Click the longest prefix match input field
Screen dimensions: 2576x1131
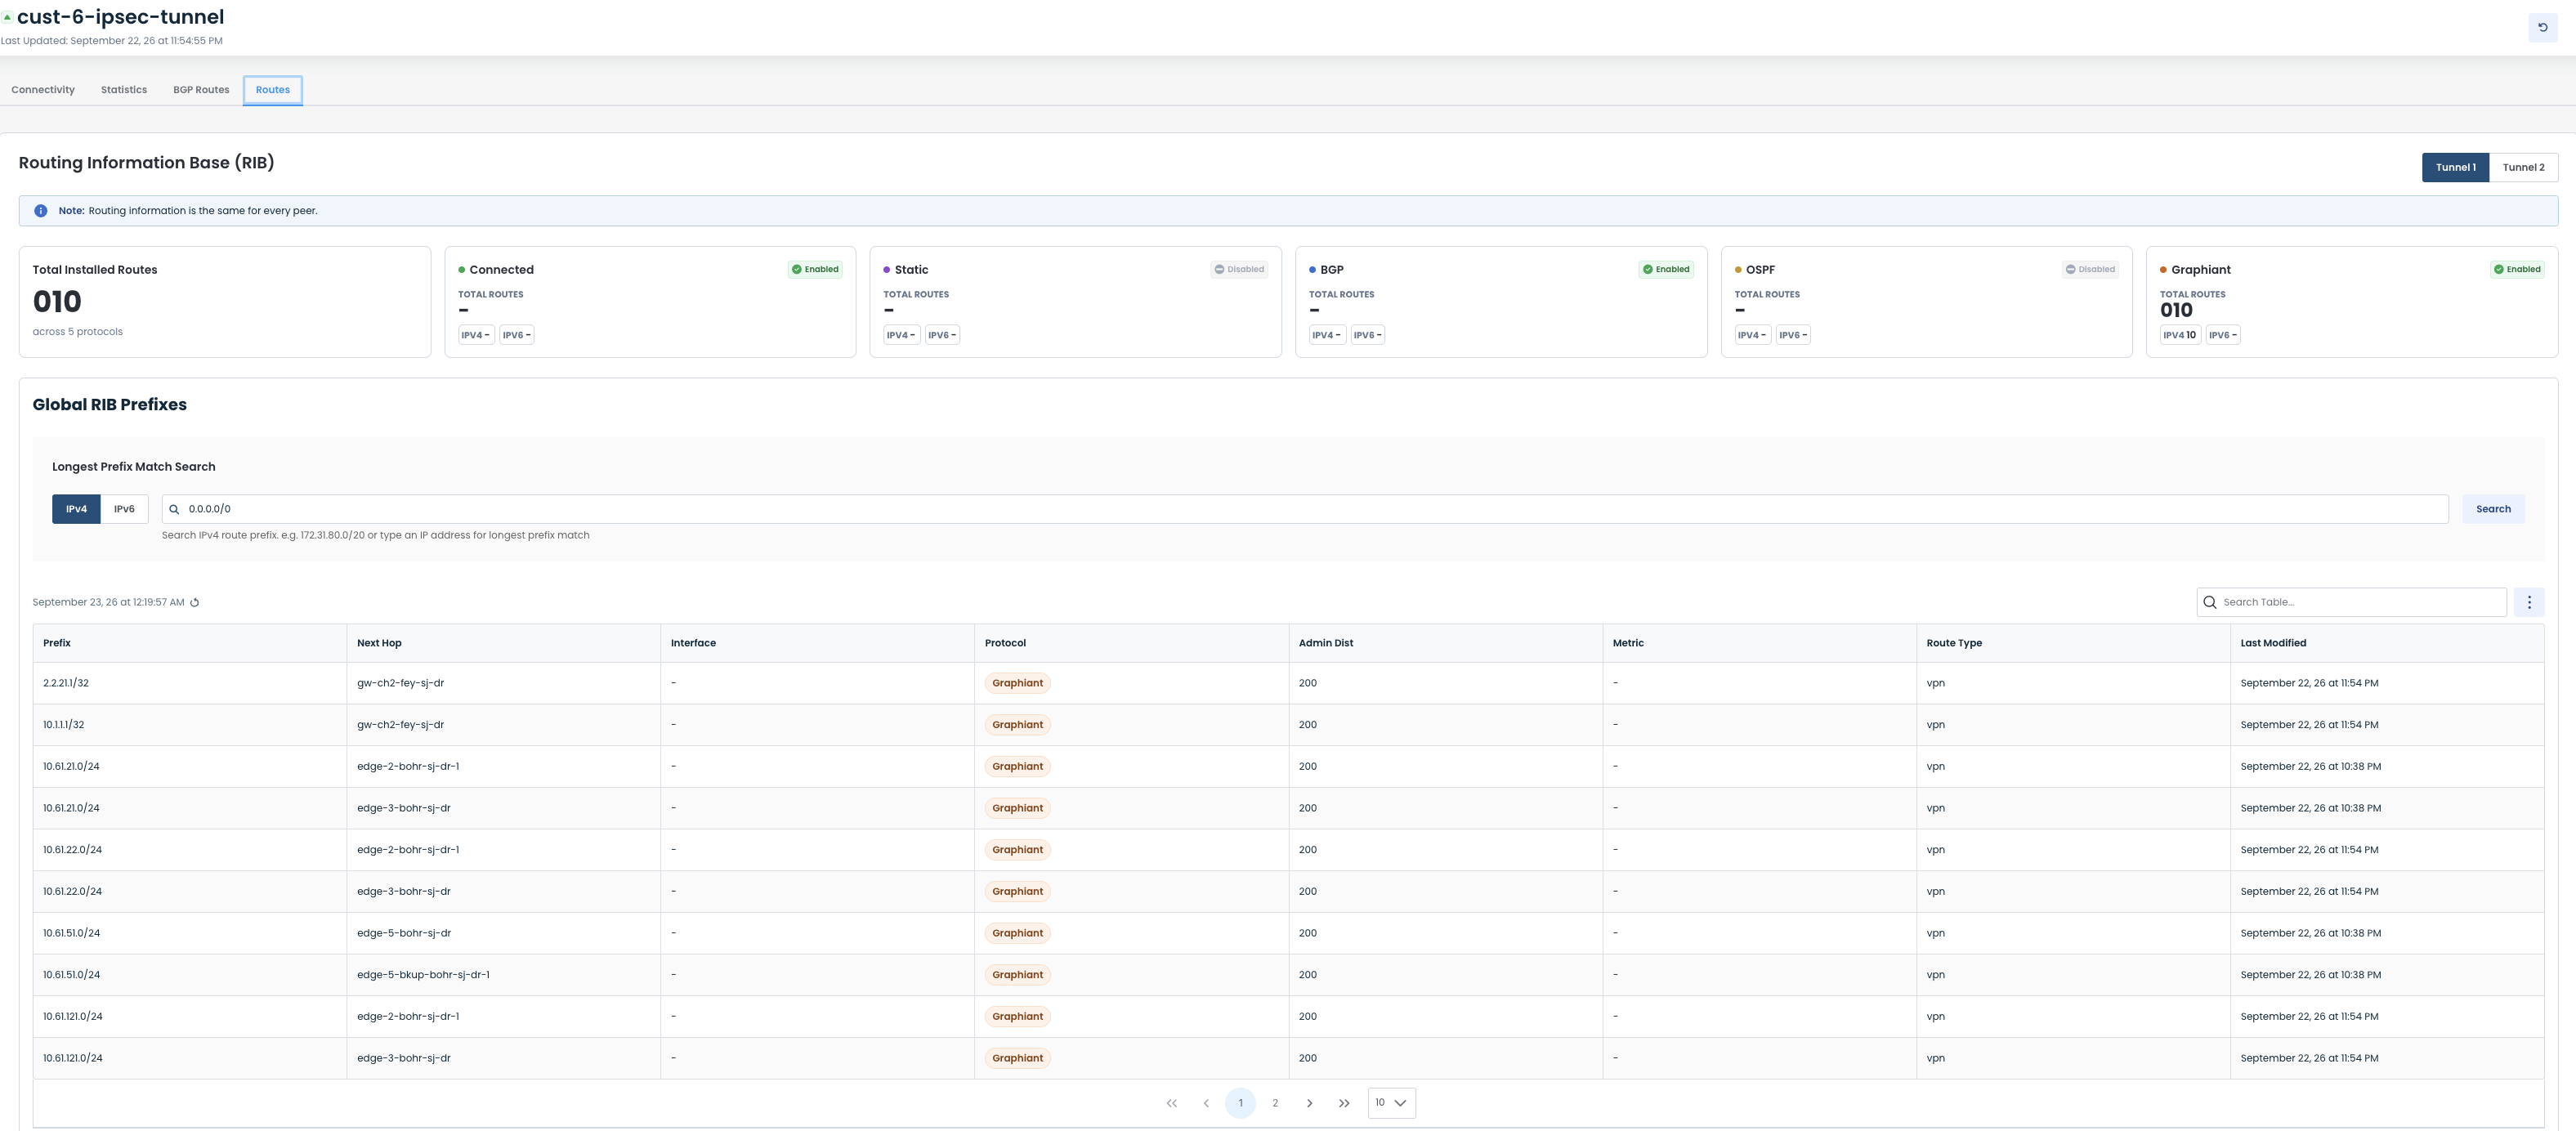point(1305,509)
